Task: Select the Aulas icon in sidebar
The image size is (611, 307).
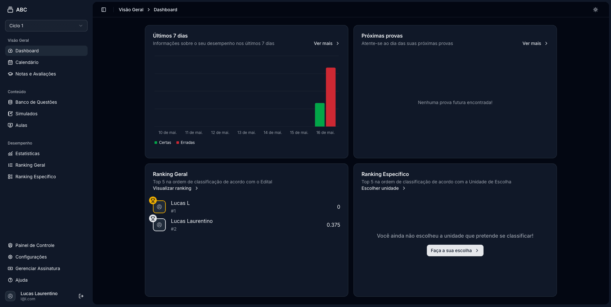Action: click(x=11, y=125)
